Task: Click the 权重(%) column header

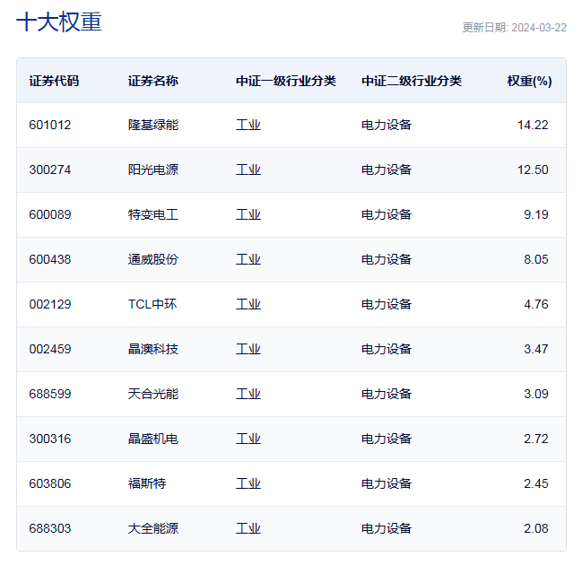Action: pos(529,81)
